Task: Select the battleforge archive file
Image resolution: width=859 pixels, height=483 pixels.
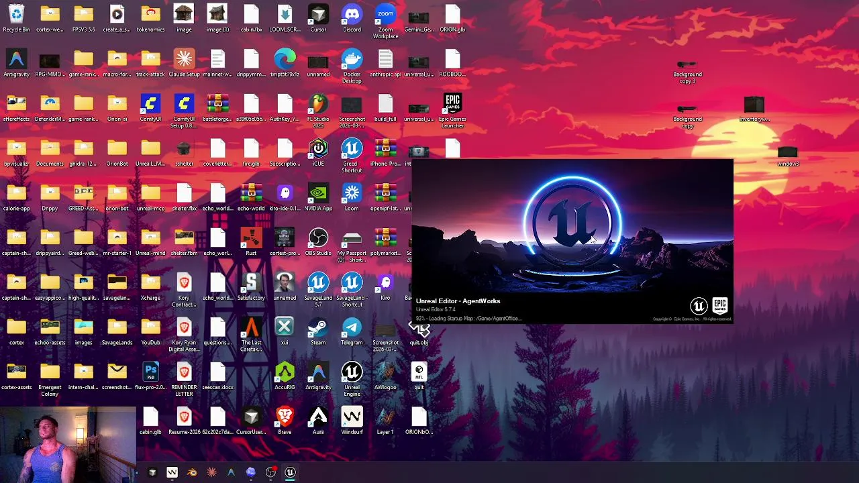Action: 217,108
